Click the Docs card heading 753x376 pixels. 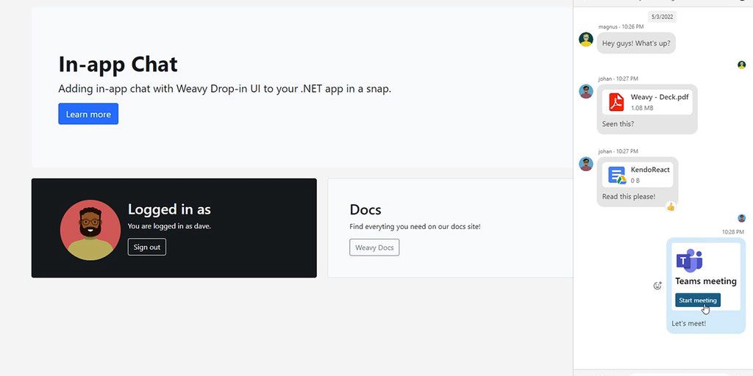point(365,209)
